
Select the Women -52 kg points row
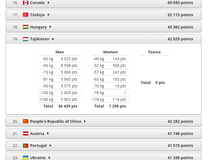click(x=110, y=65)
